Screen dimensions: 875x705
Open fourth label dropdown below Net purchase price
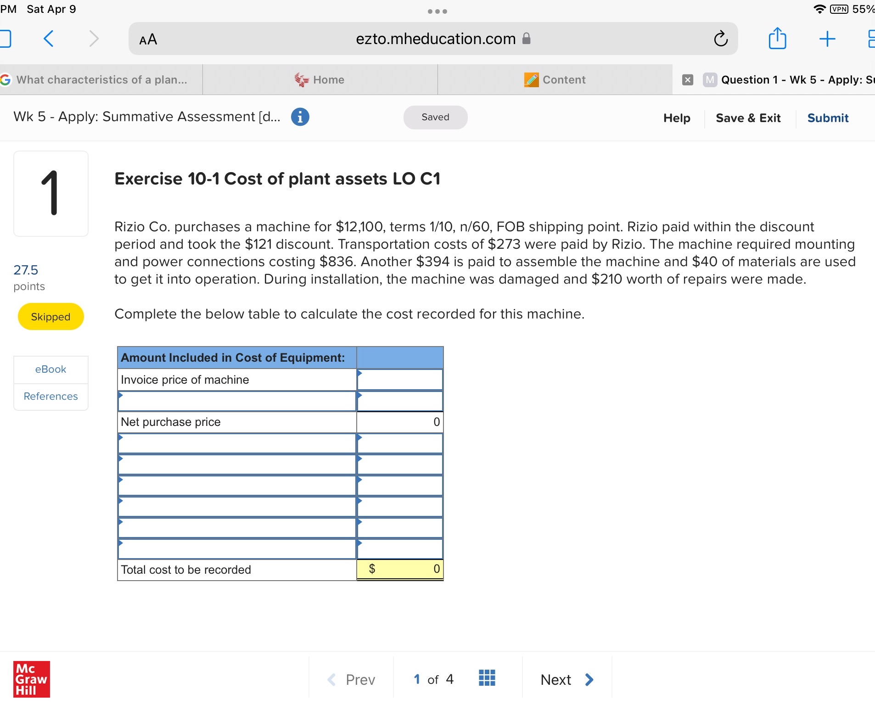[237, 507]
